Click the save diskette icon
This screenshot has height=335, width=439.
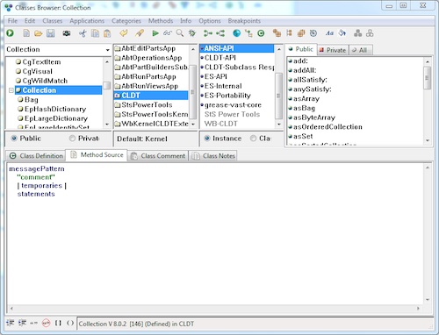[x=50, y=33]
